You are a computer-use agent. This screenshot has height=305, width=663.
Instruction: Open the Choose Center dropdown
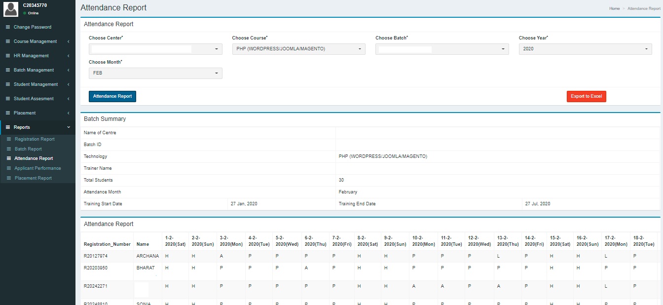pos(155,49)
